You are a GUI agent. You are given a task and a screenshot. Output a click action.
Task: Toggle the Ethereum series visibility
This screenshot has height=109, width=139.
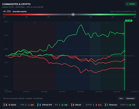click(x=120, y=105)
